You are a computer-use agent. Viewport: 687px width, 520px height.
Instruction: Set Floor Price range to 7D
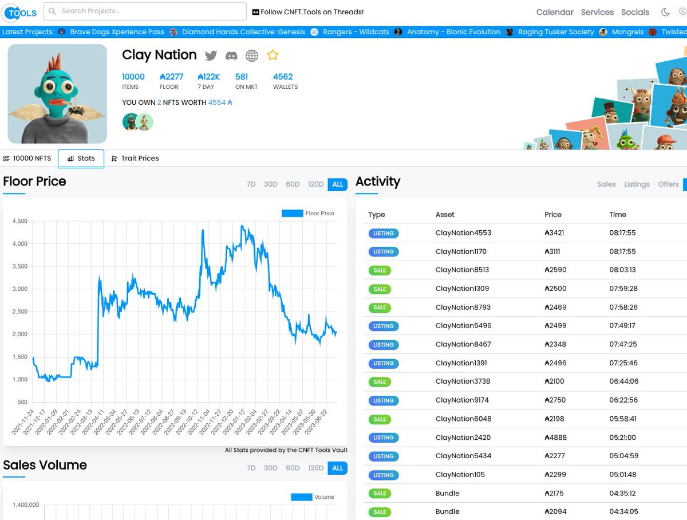tap(251, 184)
